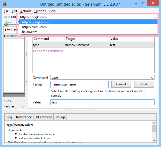Click the Firefox icon in title bar

(x=5, y=4)
